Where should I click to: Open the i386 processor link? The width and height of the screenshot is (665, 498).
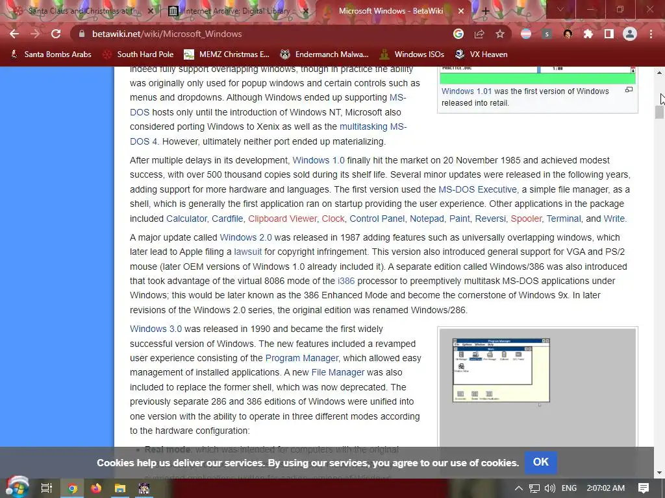point(346,281)
